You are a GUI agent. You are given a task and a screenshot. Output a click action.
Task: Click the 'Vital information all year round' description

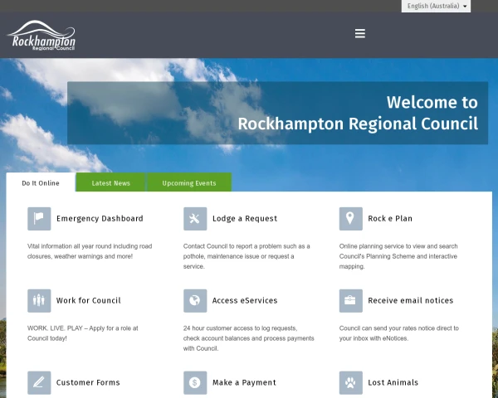point(90,251)
